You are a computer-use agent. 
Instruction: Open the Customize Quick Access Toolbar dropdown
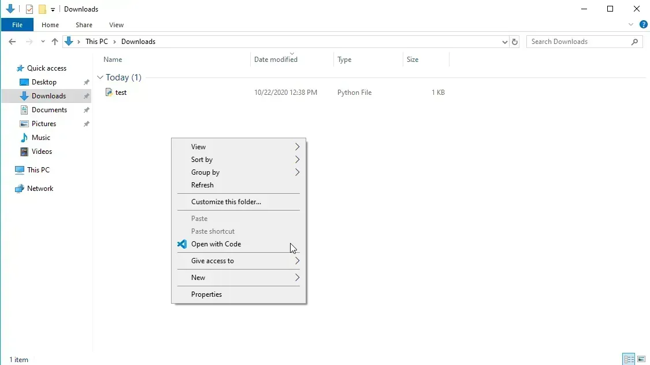coord(53,10)
